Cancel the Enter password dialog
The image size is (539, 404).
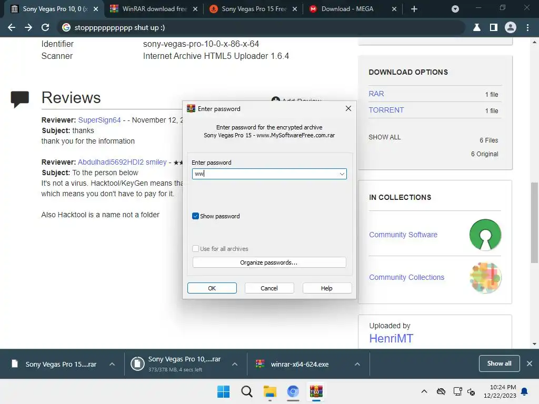pos(269,288)
